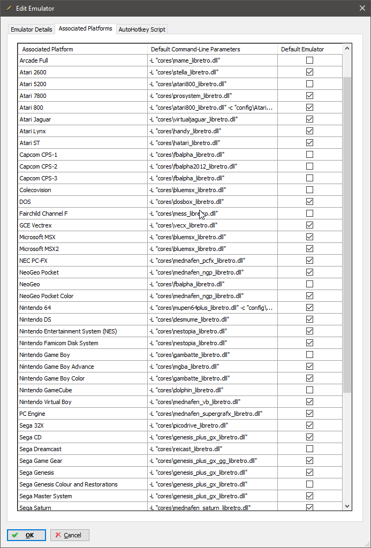Click the Cancel button
371x548 pixels.
70,535
